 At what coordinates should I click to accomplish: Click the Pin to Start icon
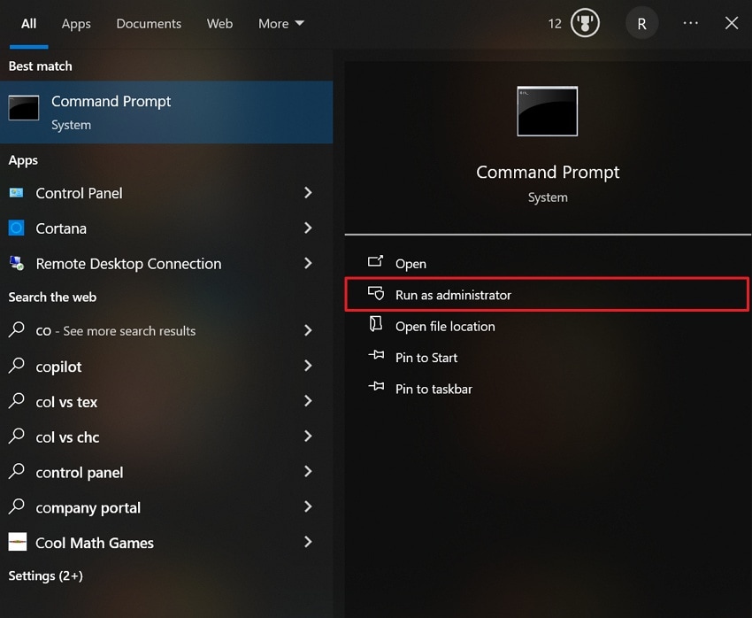(376, 358)
